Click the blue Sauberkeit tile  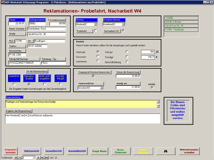tap(14, 78)
